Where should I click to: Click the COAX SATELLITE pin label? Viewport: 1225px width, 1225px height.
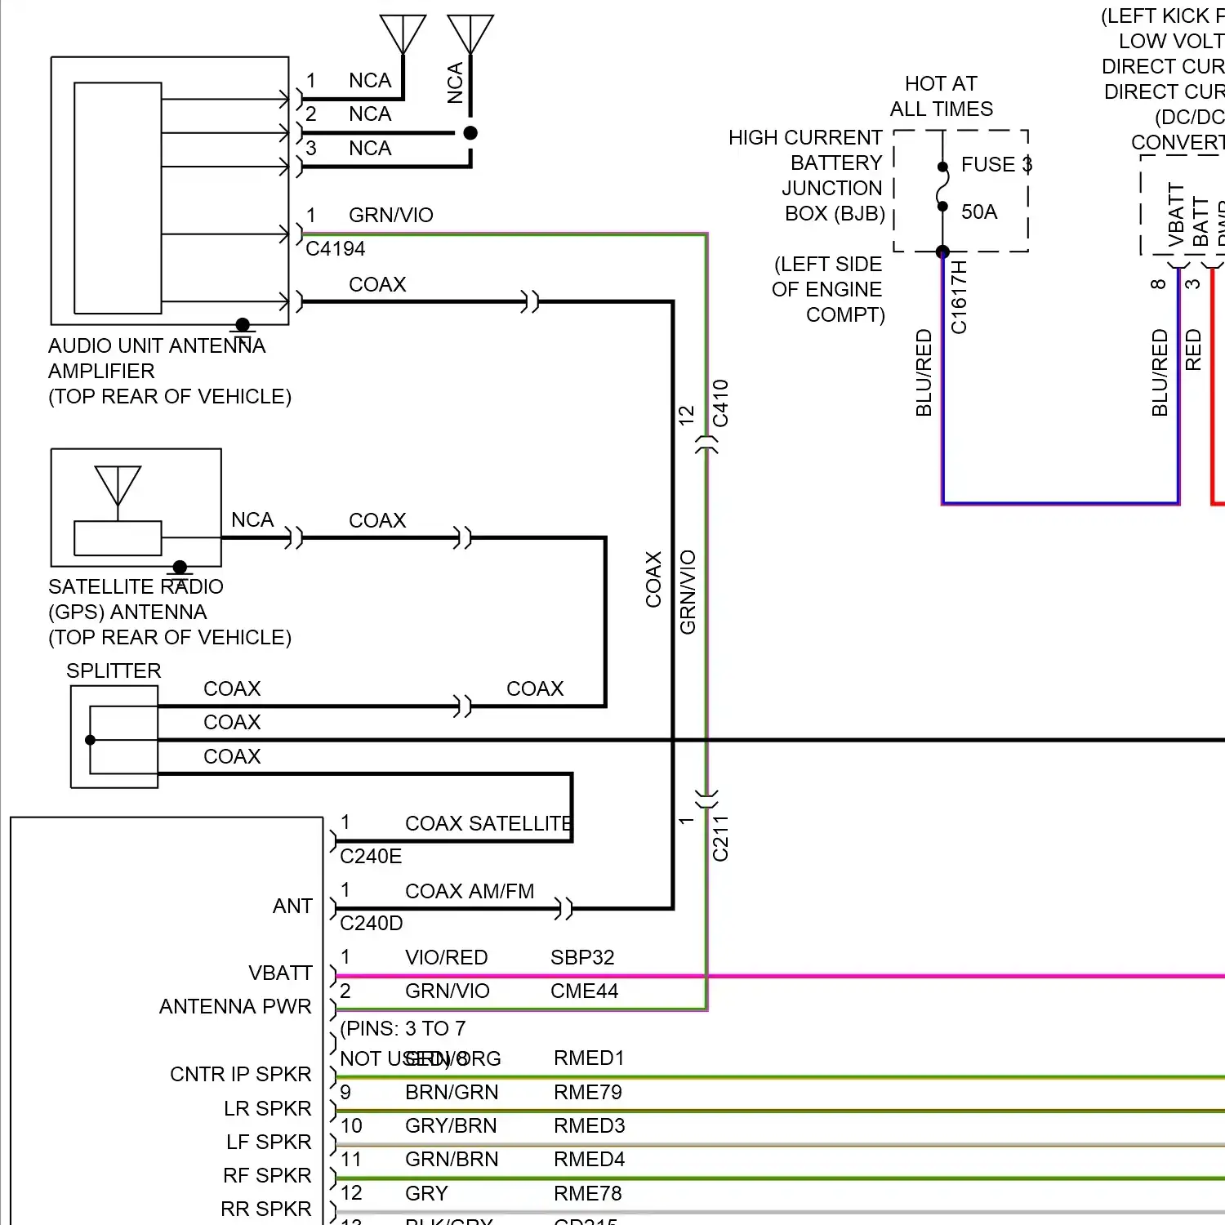pos(488,823)
